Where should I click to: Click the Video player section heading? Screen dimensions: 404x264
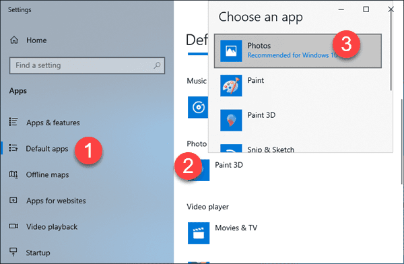[207, 207]
